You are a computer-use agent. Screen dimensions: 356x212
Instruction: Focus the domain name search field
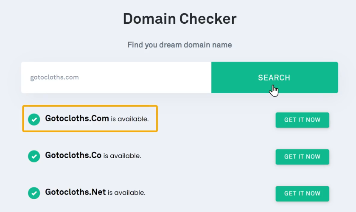click(x=116, y=78)
